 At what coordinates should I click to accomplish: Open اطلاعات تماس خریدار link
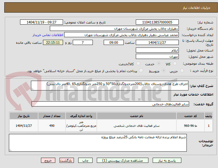coord(48,35)
